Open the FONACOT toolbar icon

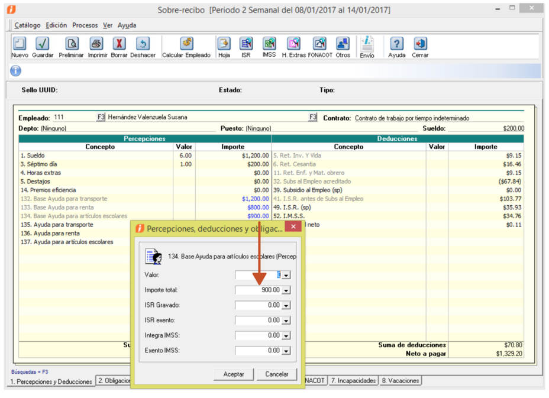click(x=319, y=44)
